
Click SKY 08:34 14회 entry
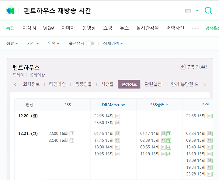coord(196,134)
